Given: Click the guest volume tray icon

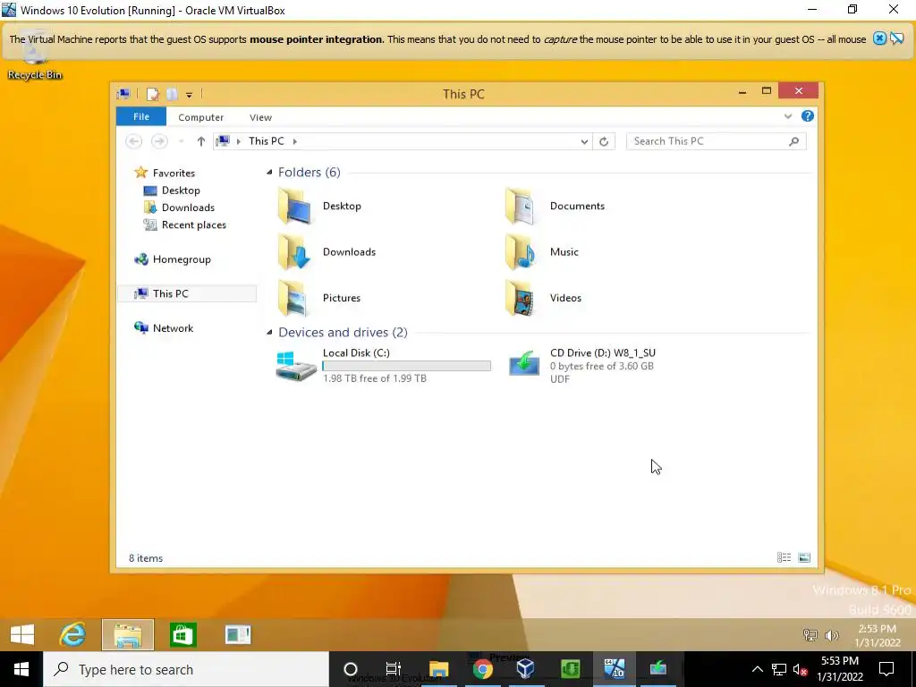Looking at the screenshot, I should click(x=831, y=635).
